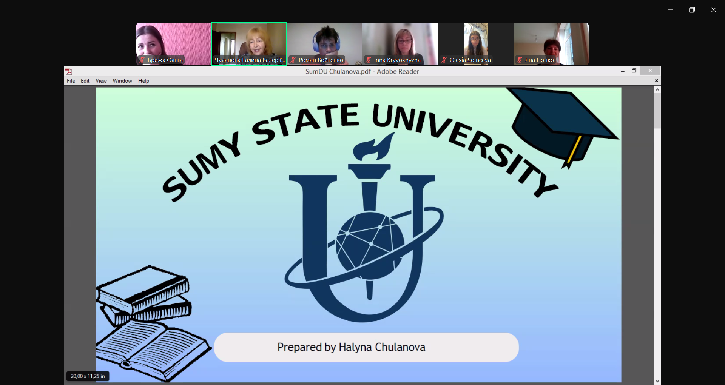This screenshot has height=385, width=725.
Task: Restore down the Adobe Reader window
Action: (x=634, y=71)
